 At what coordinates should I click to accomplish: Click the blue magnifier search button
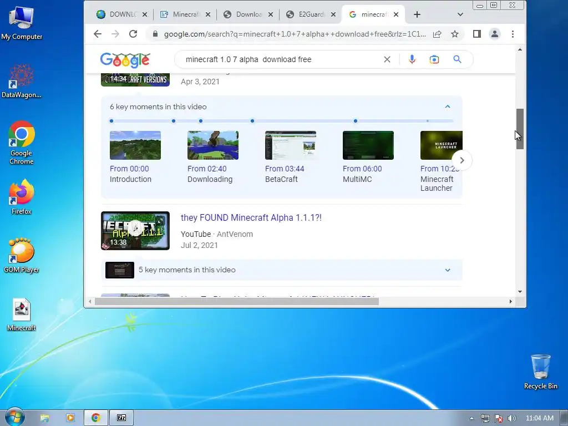(x=457, y=59)
